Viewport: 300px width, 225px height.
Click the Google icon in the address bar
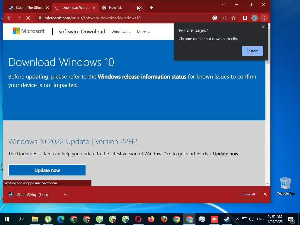point(215,18)
